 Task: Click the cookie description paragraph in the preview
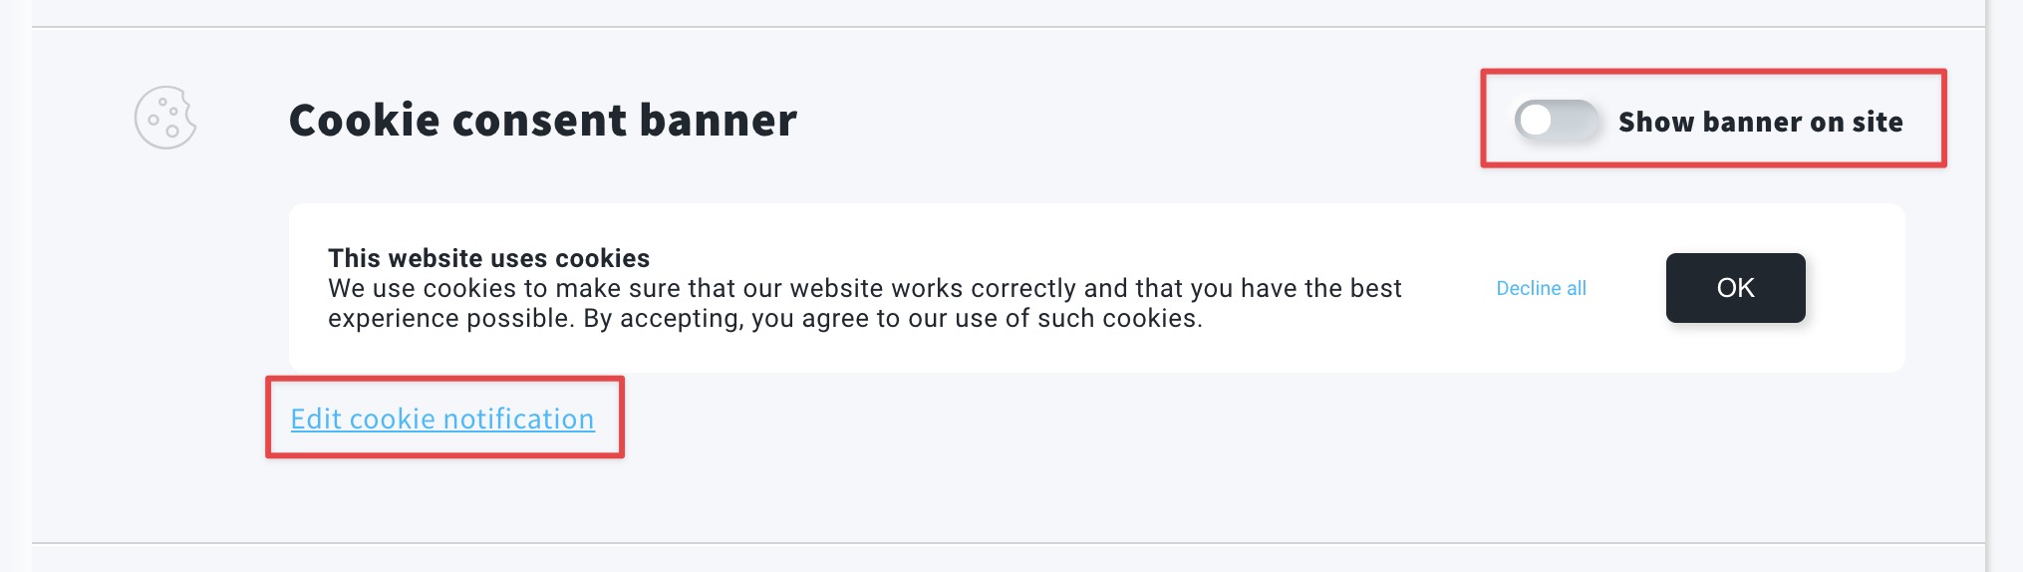tap(864, 303)
